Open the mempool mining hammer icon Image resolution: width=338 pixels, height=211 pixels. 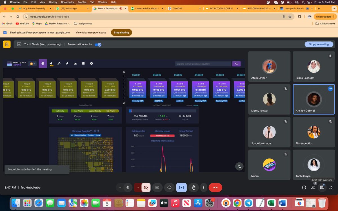point(59,64)
